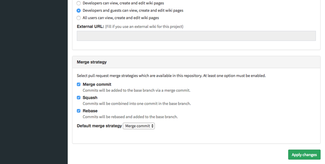
Task: Click the "Merge strategy" panel header
Action: pos(92,62)
